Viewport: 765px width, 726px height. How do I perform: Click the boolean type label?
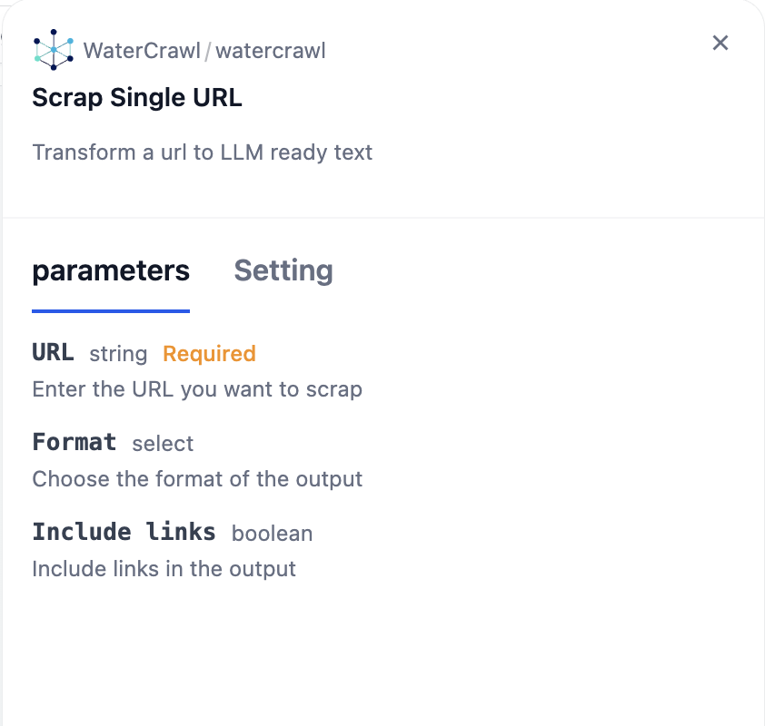click(272, 534)
